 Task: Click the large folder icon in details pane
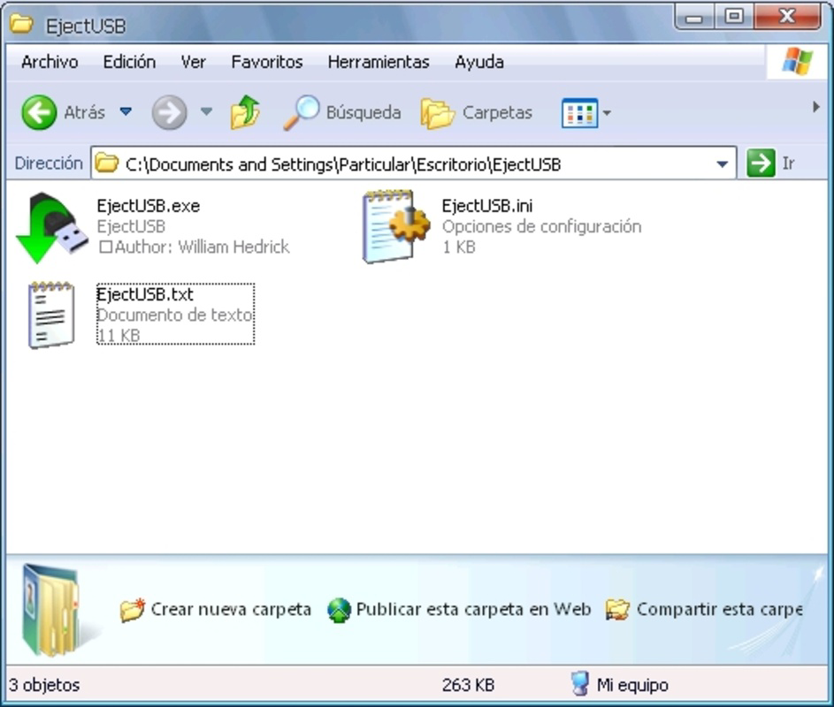coord(51,612)
